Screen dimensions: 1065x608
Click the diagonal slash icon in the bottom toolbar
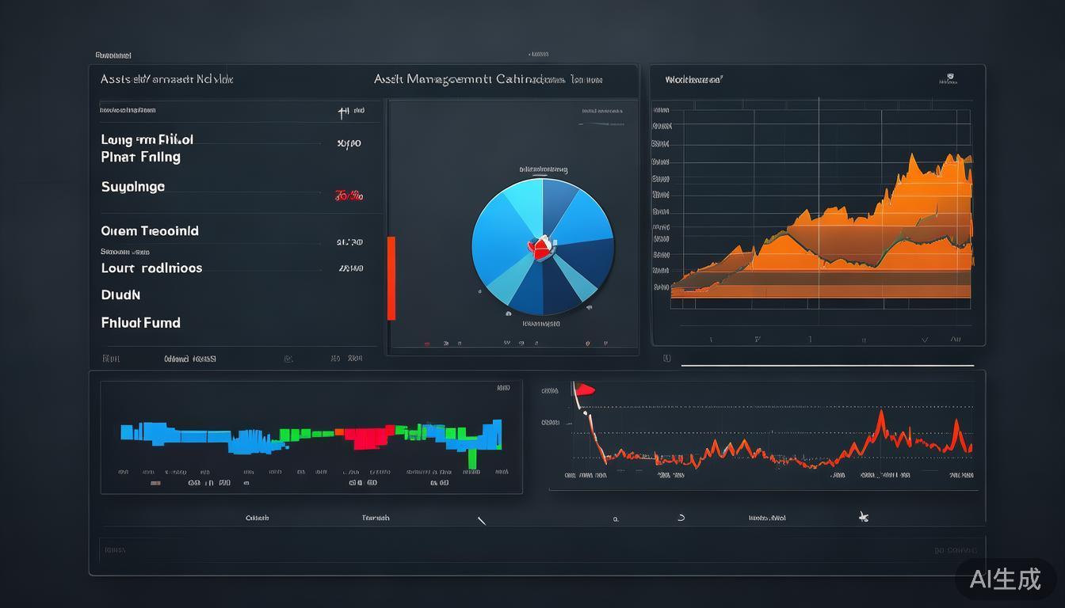(x=481, y=520)
